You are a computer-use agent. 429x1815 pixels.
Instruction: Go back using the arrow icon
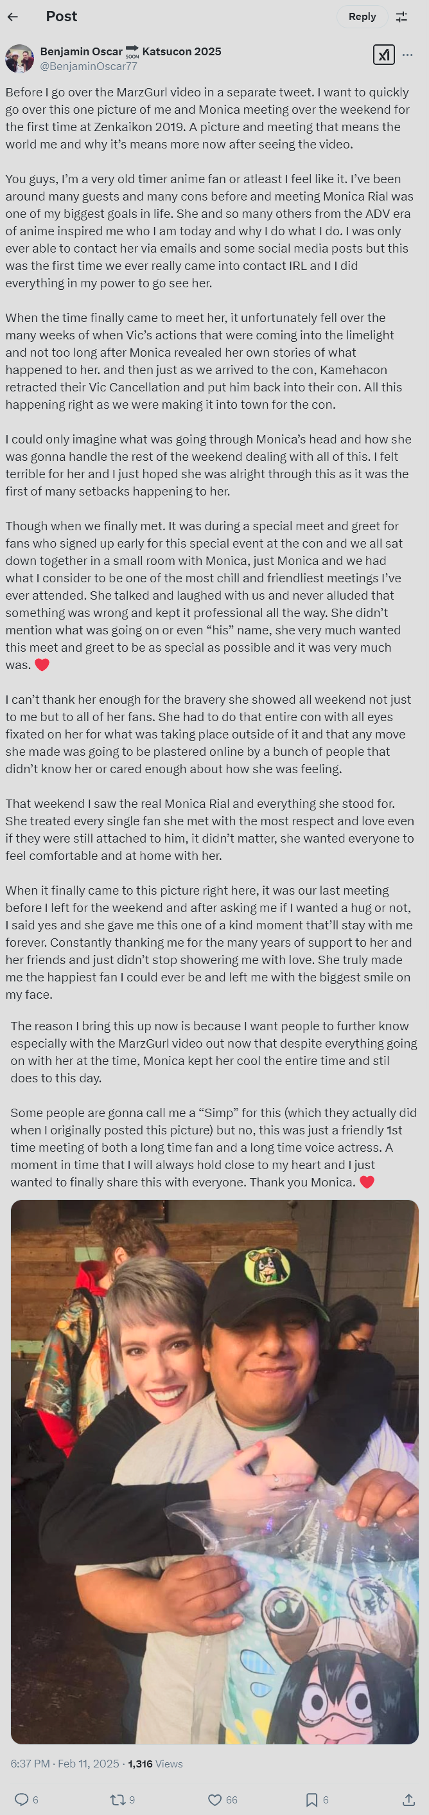13,16
